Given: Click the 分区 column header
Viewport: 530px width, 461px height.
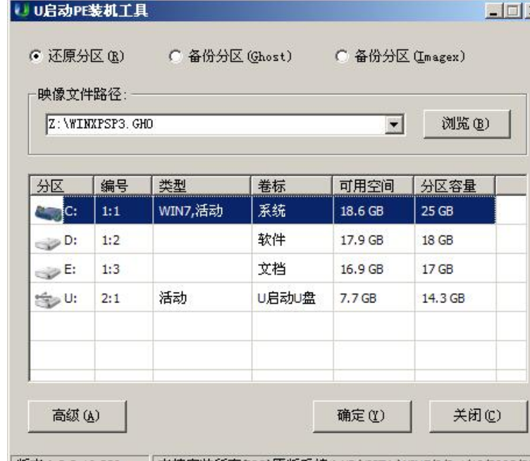Looking at the screenshot, I should (x=61, y=185).
